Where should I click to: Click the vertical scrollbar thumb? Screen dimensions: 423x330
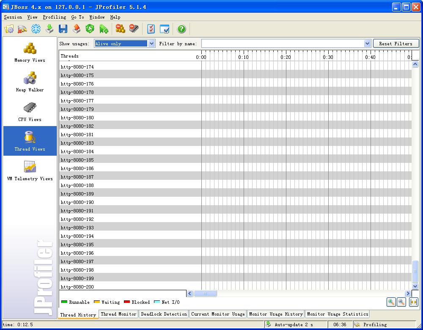(415, 271)
